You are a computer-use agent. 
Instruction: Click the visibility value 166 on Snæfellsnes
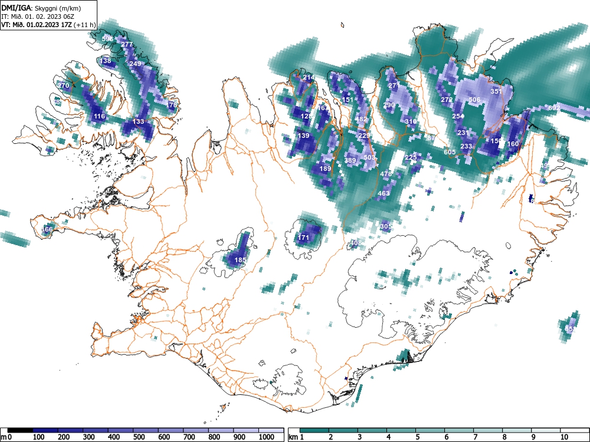tap(47, 229)
